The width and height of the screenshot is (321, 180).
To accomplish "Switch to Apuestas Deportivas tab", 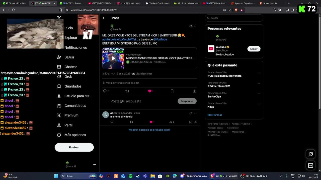I will coord(242,3).
